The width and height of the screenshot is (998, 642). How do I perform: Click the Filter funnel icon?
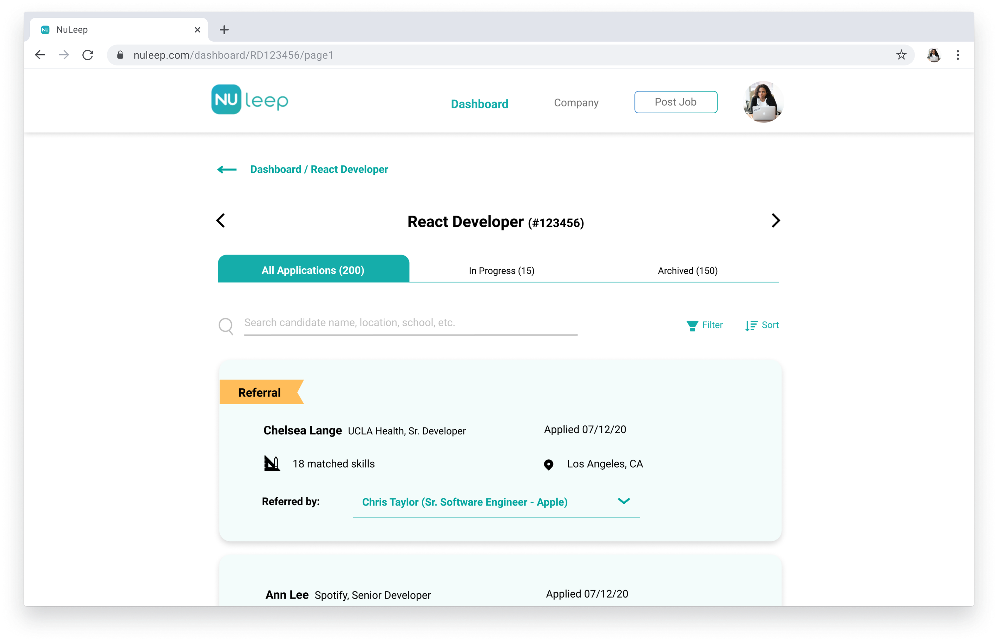click(x=692, y=326)
